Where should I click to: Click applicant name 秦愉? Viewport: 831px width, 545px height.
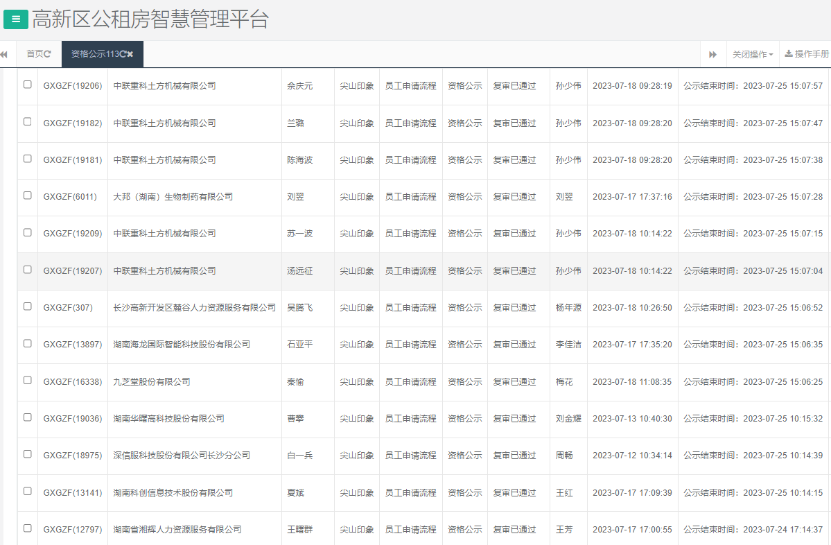point(296,382)
